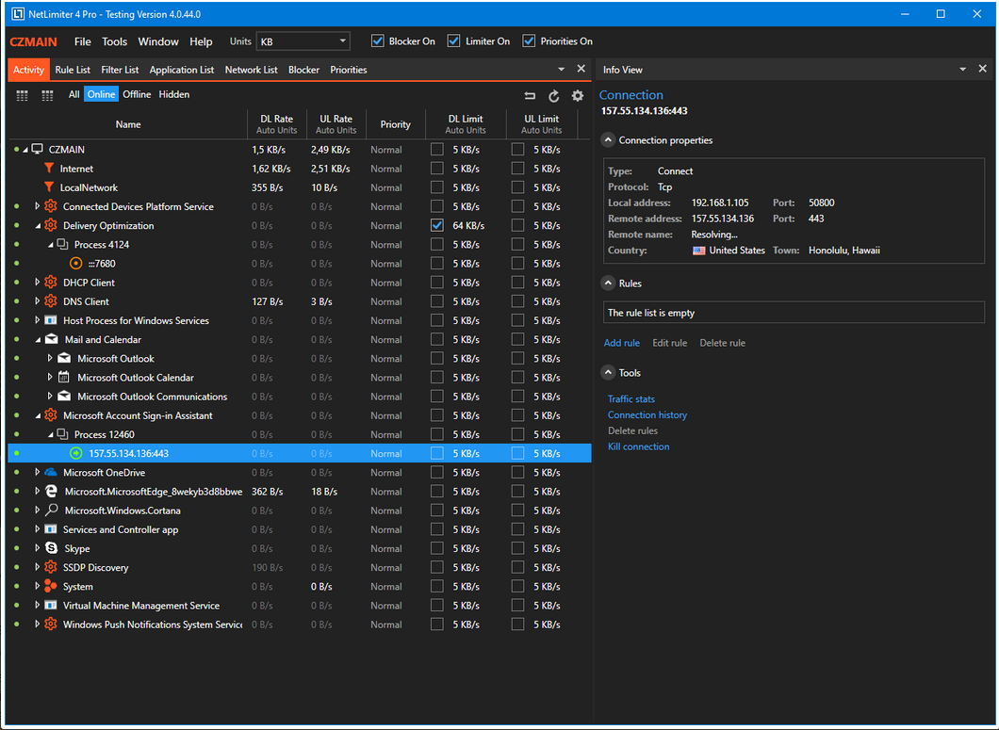Click the Microsoft OneDrive cloud icon

tap(51, 473)
